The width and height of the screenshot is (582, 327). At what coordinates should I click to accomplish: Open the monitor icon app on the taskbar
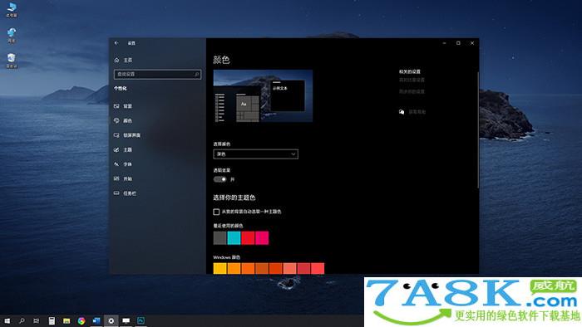click(126, 320)
